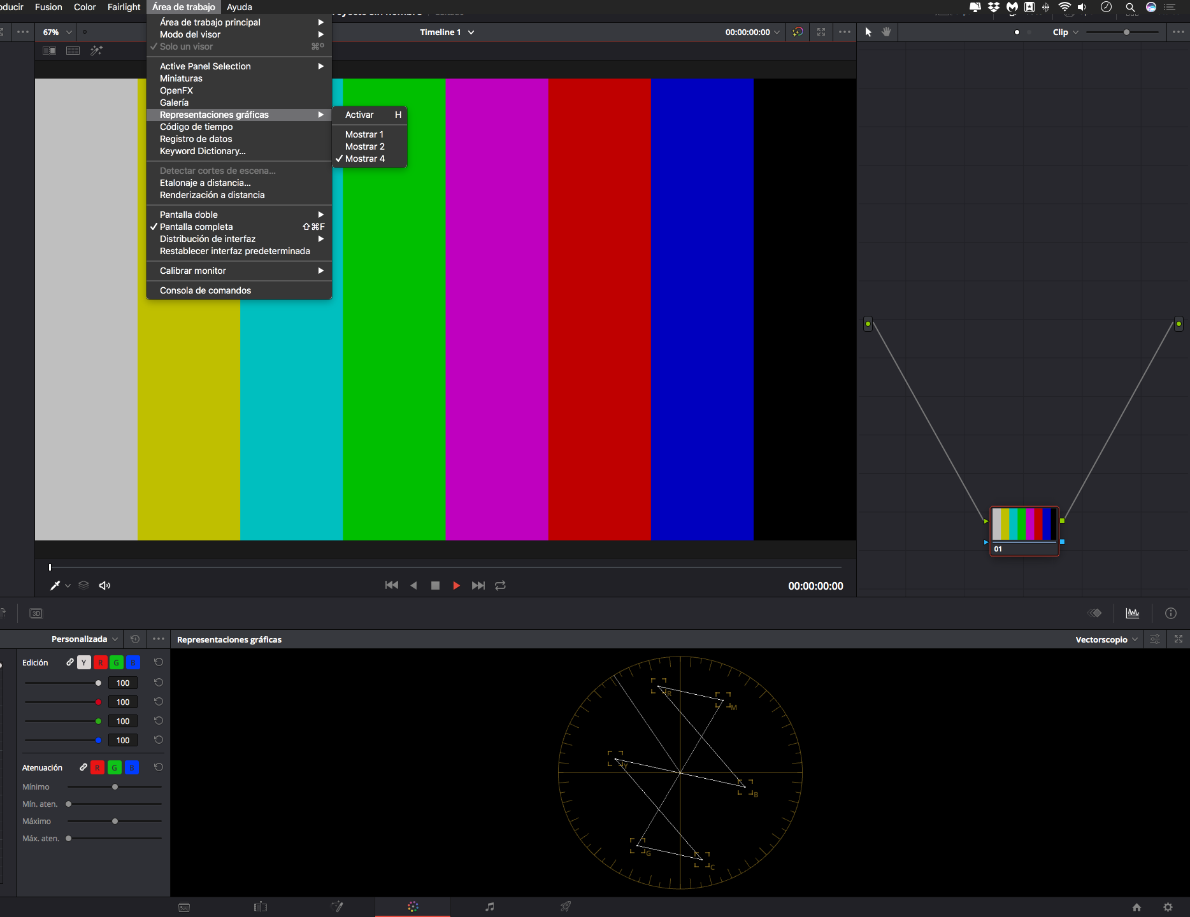1190x917 pixels.
Task: Click the blue intensity value field
Action: coord(123,740)
